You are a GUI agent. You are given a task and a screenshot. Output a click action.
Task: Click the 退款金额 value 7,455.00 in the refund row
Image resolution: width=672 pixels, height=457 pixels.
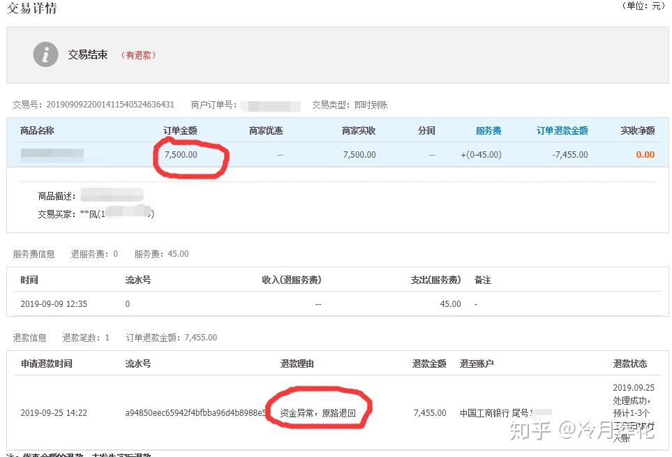coord(430,413)
